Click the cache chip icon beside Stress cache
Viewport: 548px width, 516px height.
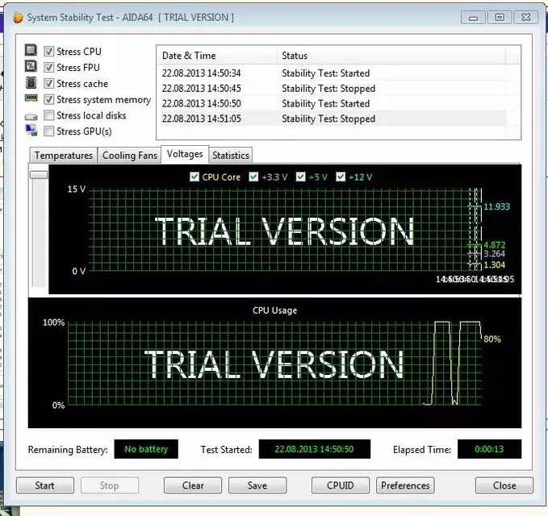point(31,82)
